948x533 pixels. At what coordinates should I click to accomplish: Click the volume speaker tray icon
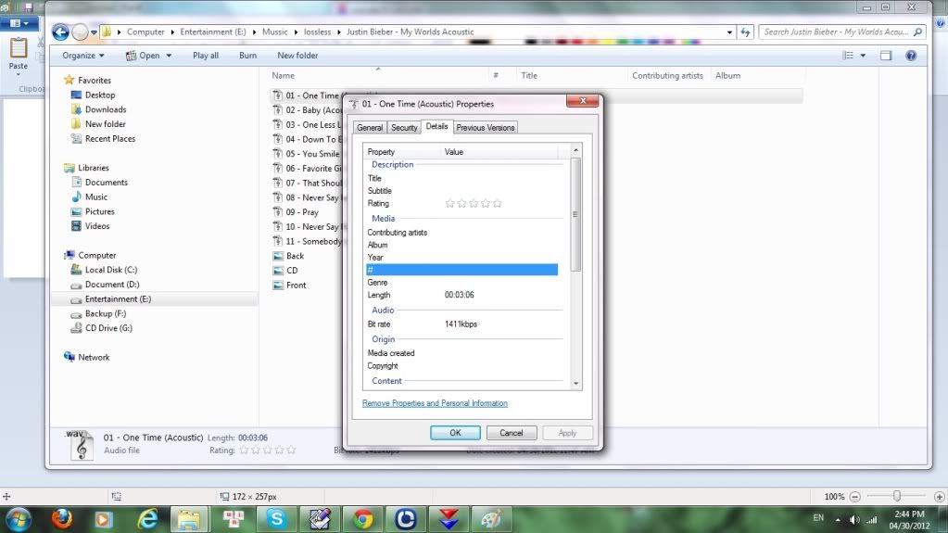[x=854, y=519]
